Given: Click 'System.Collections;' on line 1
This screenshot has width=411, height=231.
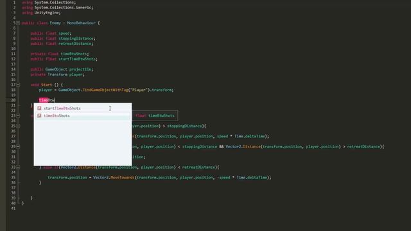Looking at the screenshot, I should (55, 3).
